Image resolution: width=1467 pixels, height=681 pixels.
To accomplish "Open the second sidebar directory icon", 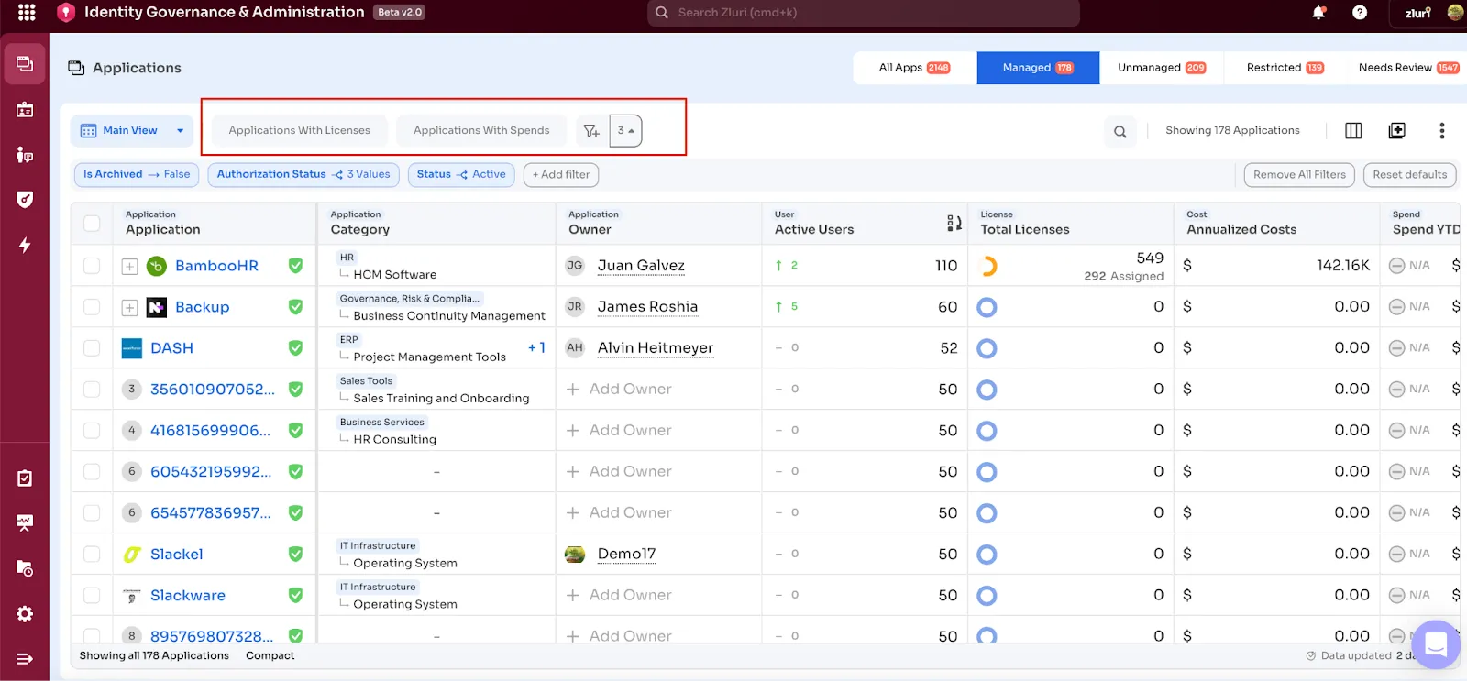I will (x=25, y=110).
